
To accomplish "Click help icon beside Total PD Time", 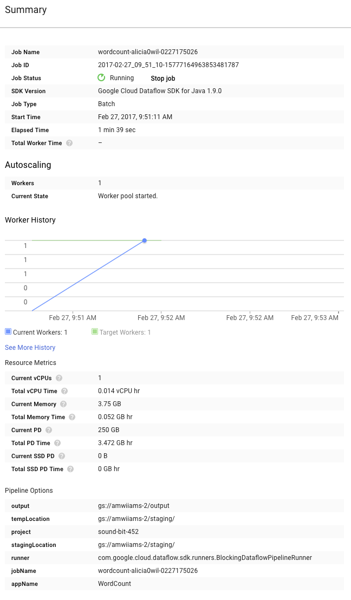I will [x=57, y=443].
